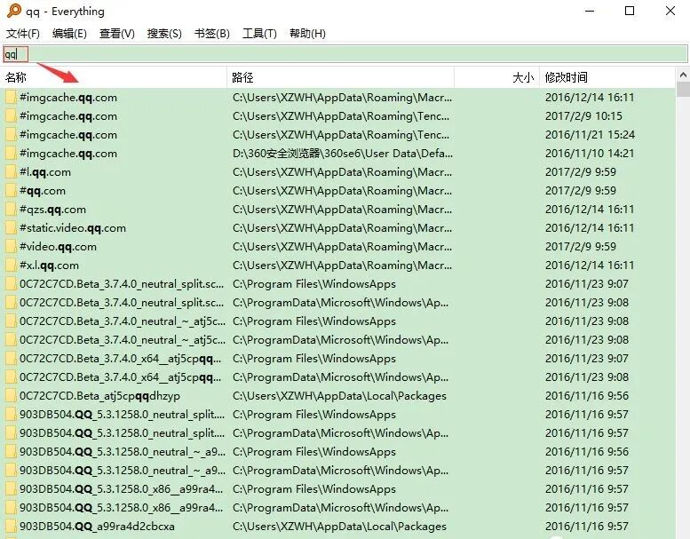The width and height of the screenshot is (690, 539).
Task: Click the scrollbar up arrow
Action: pyautogui.click(x=683, y=75)
